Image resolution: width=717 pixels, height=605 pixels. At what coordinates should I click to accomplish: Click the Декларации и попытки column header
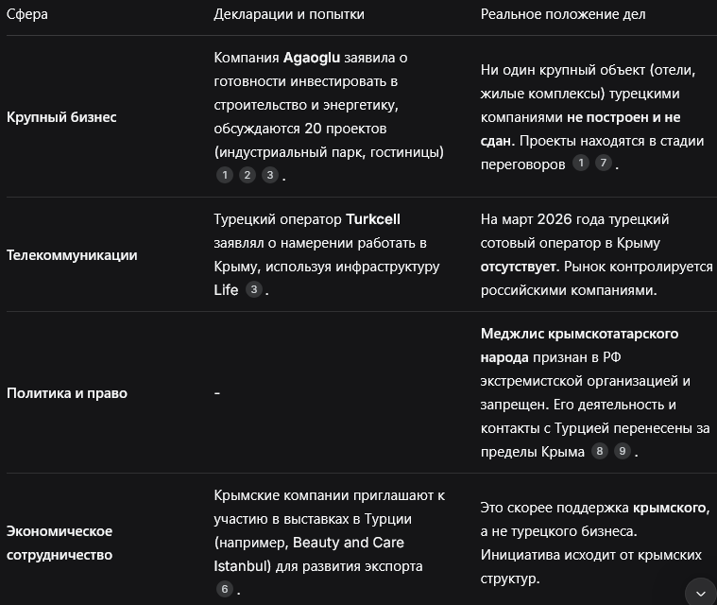click(x=289, y=14)
